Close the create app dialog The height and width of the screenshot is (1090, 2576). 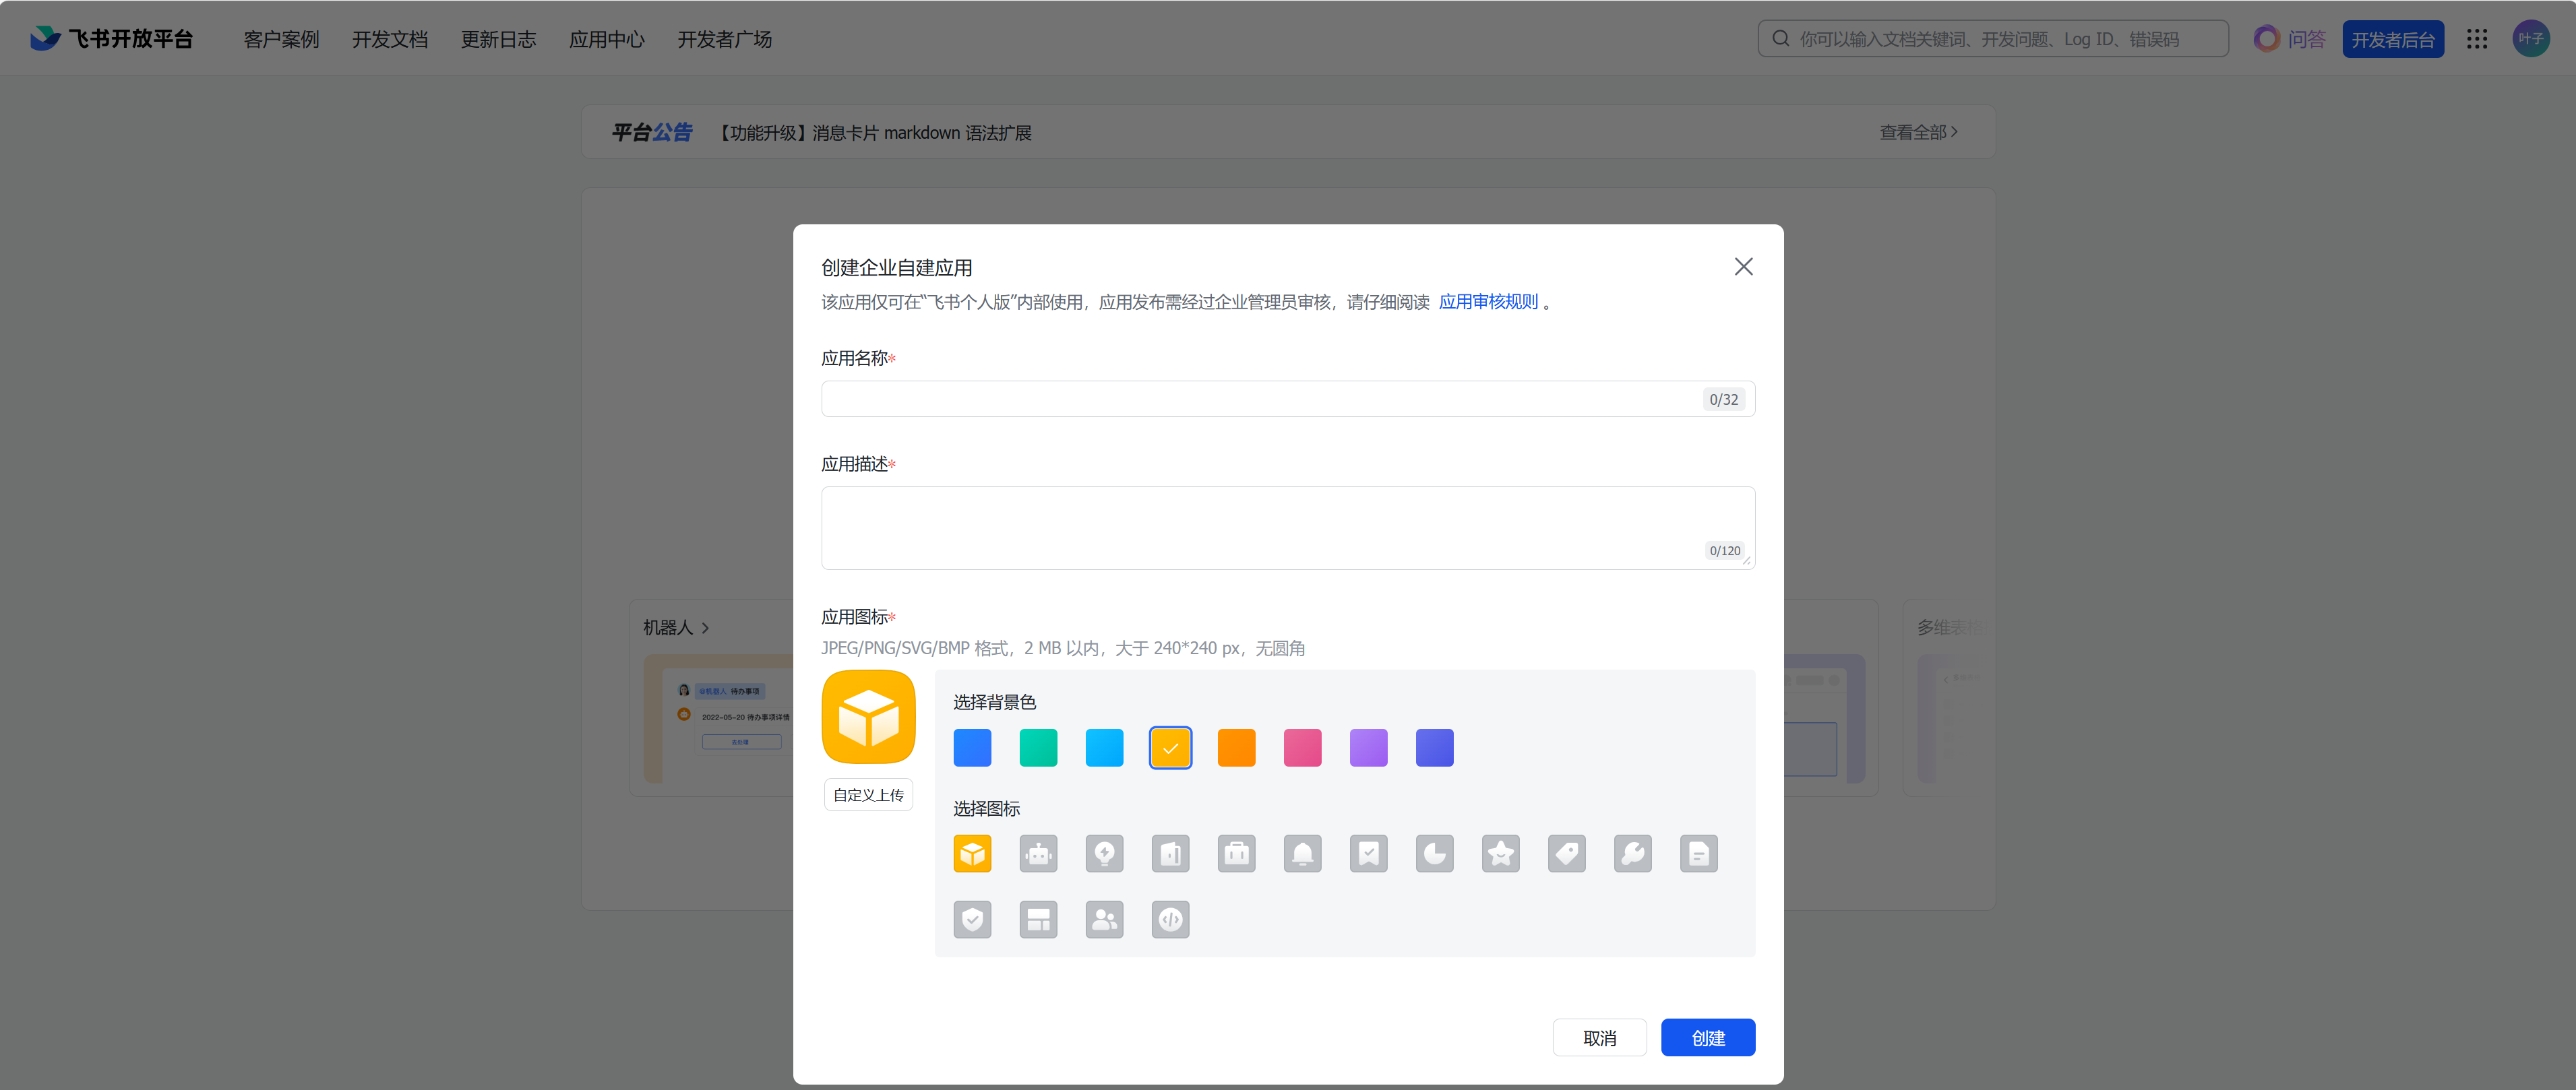(x=1743, y=267)
